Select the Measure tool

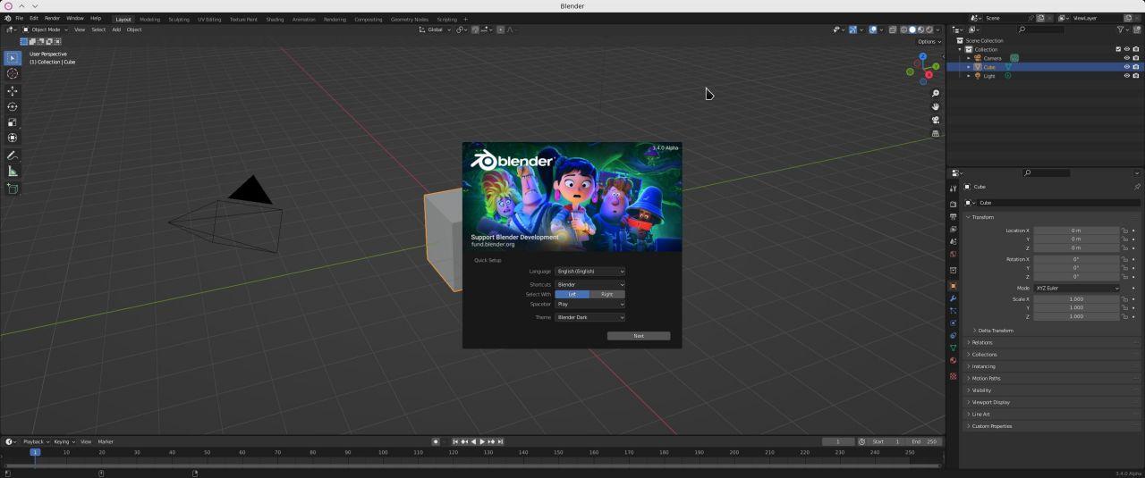[x=13, y=171]
